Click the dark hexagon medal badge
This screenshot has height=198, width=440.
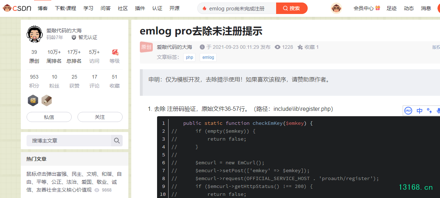[33, 100]
